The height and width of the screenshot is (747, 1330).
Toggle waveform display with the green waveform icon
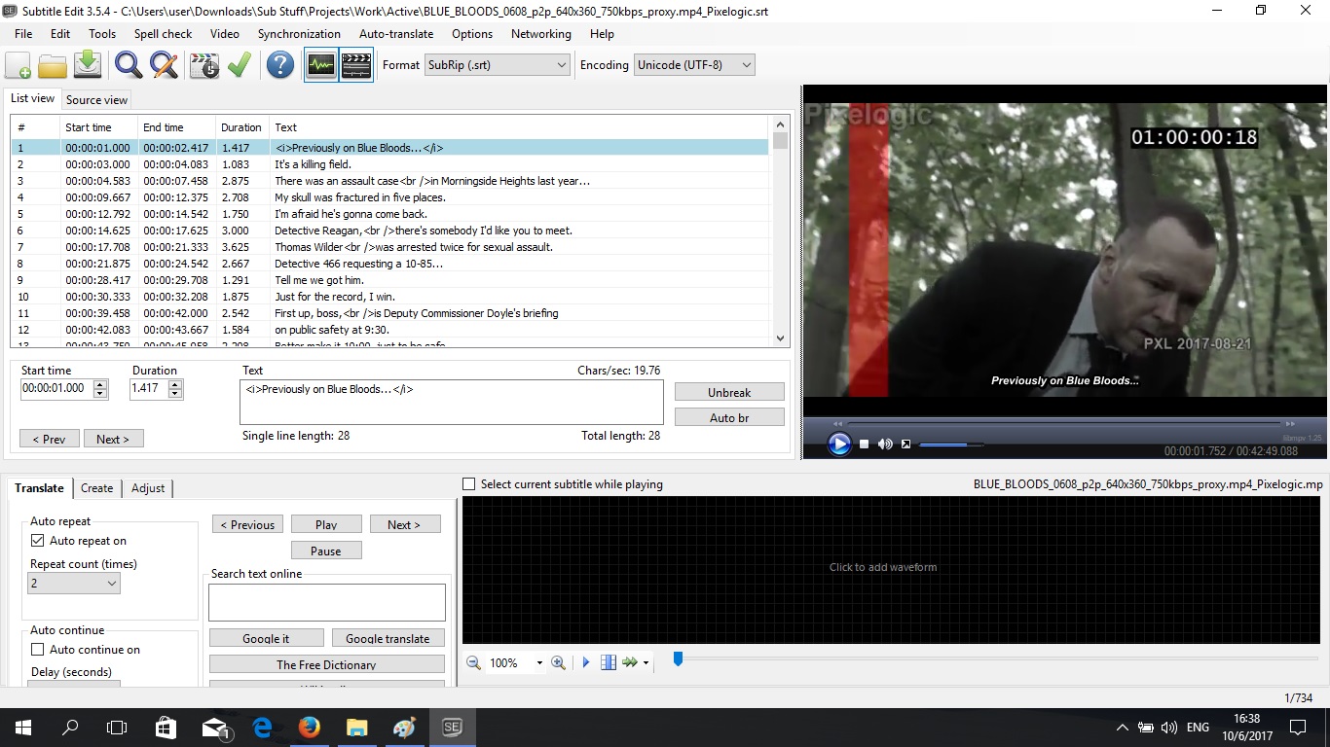coord(320,64)
